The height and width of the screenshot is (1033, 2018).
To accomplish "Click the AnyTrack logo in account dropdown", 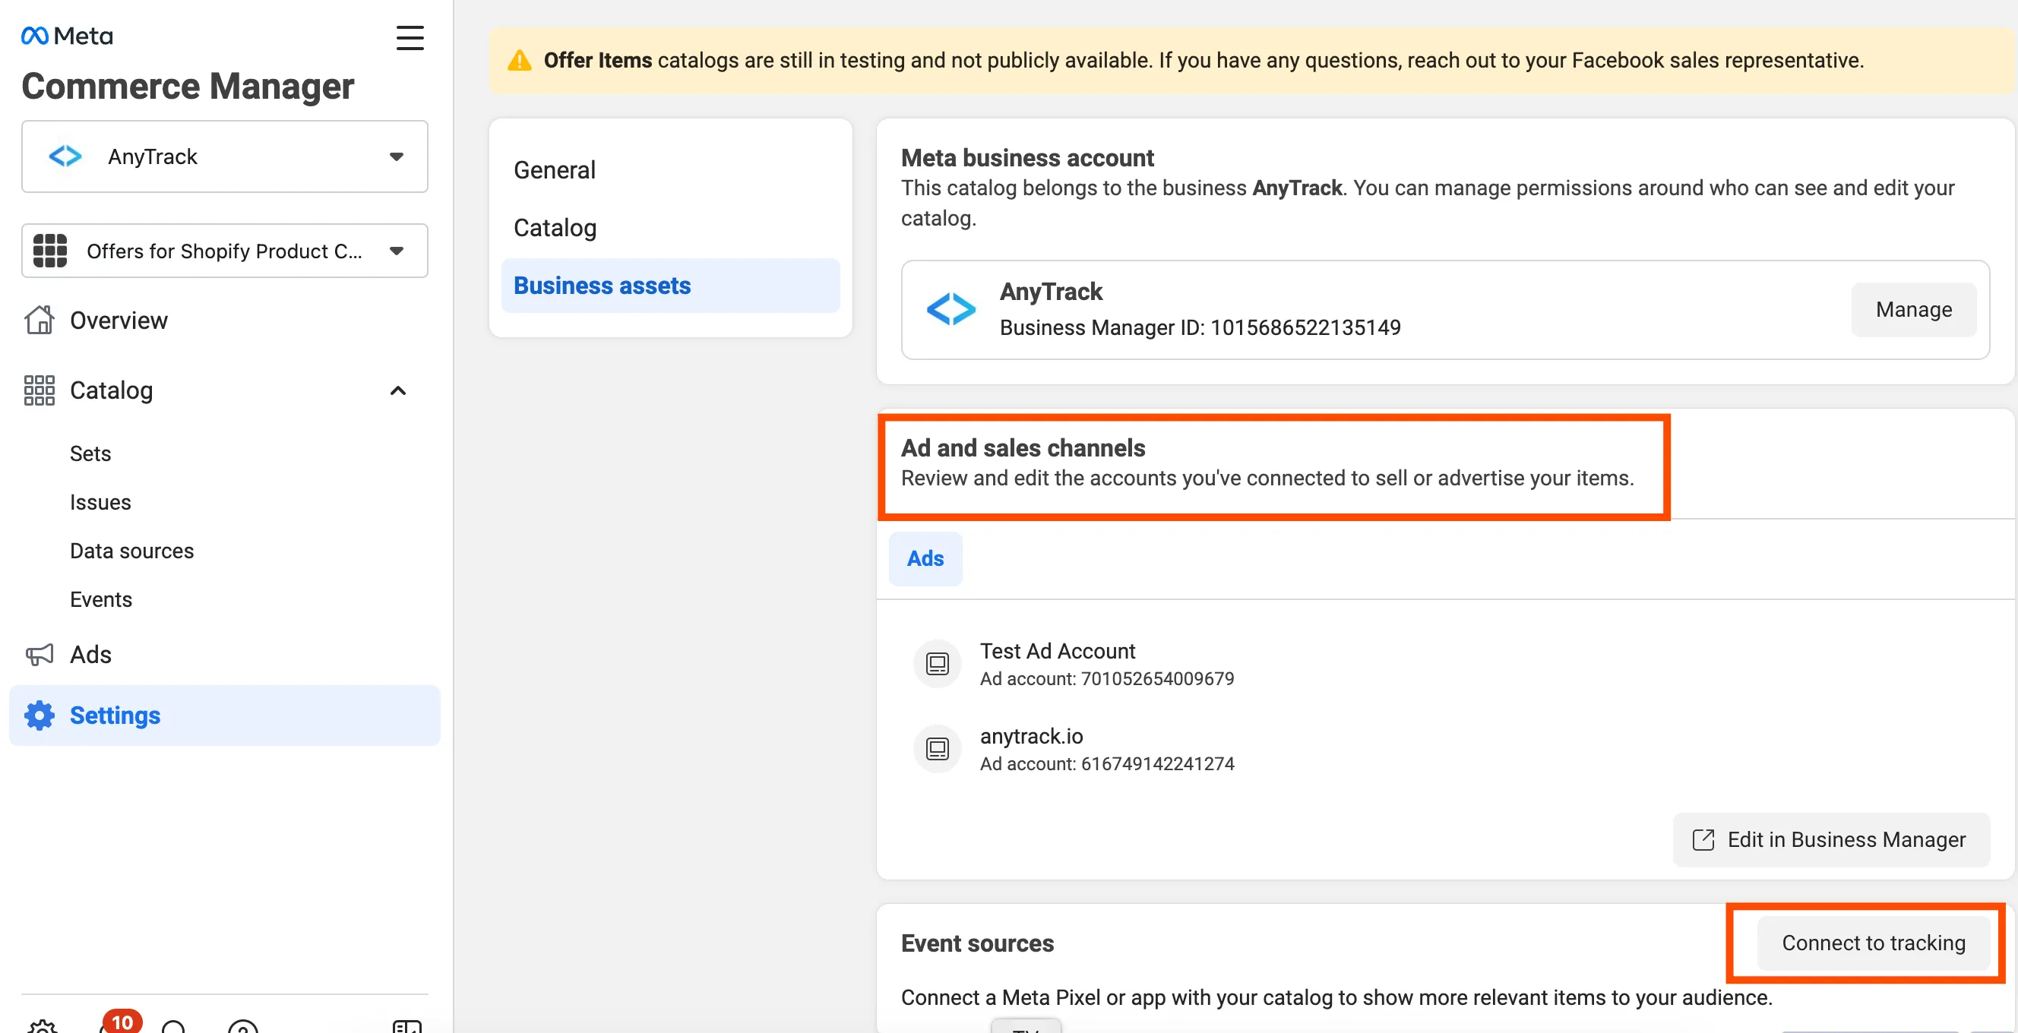I will tap(65, 156).
